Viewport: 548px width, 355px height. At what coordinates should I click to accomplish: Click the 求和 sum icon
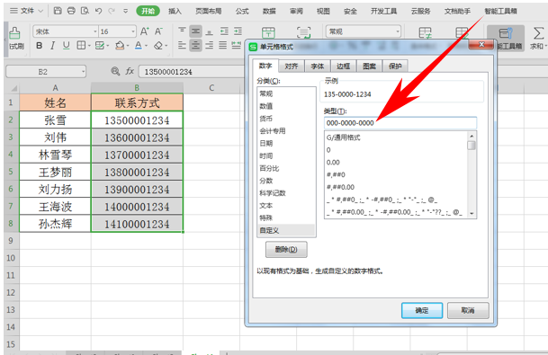pyautogui.click(x=538, y=39)
